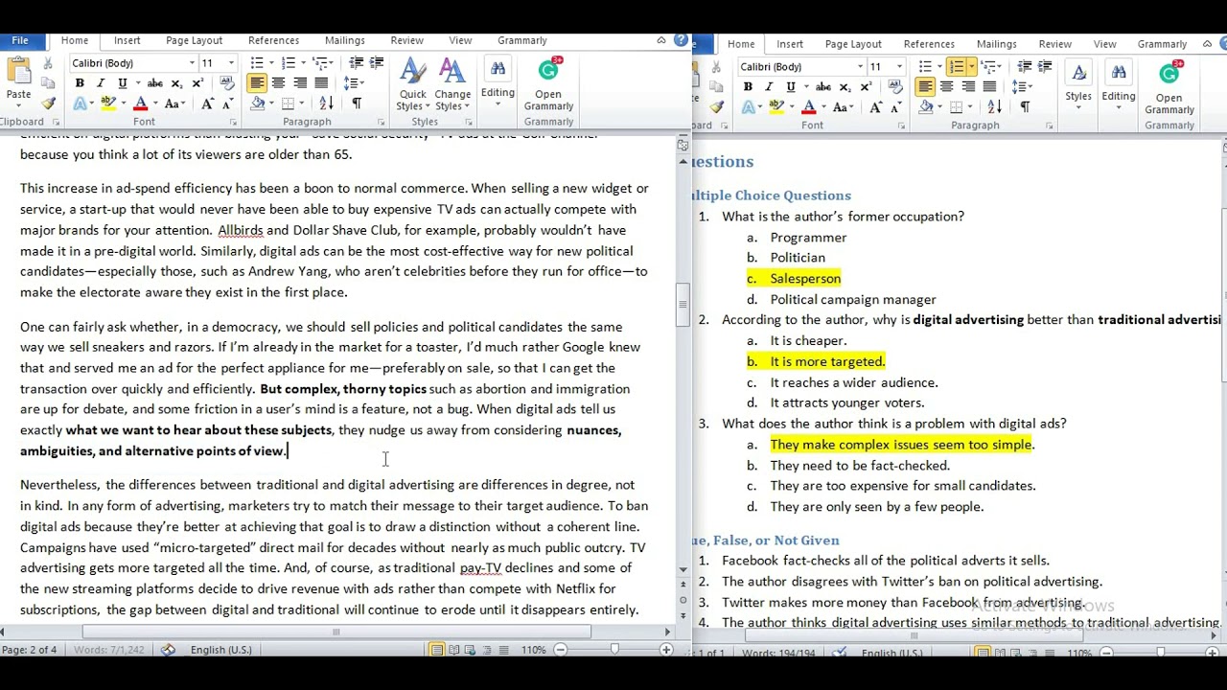Open File tab in the left window
Viewport: 1227px width, 690px height.
coord(20,40)
